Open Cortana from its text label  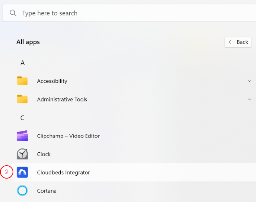[x=47, y=191]
